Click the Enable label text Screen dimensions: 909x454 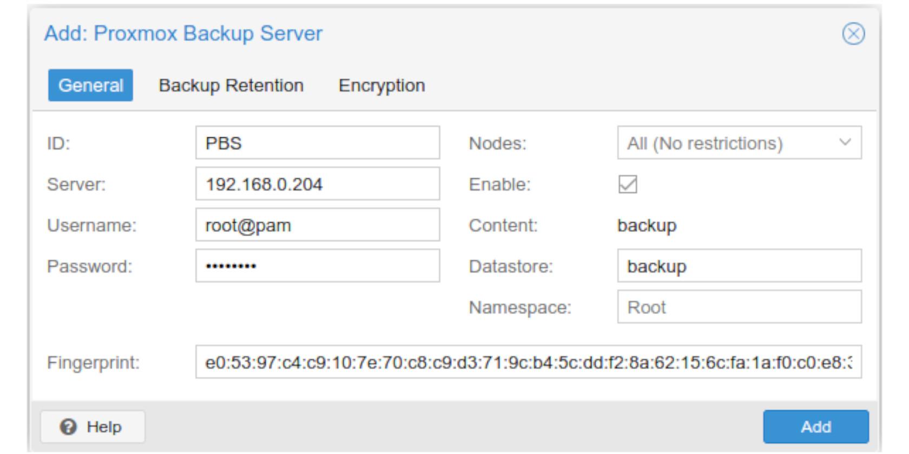[499, 184]
